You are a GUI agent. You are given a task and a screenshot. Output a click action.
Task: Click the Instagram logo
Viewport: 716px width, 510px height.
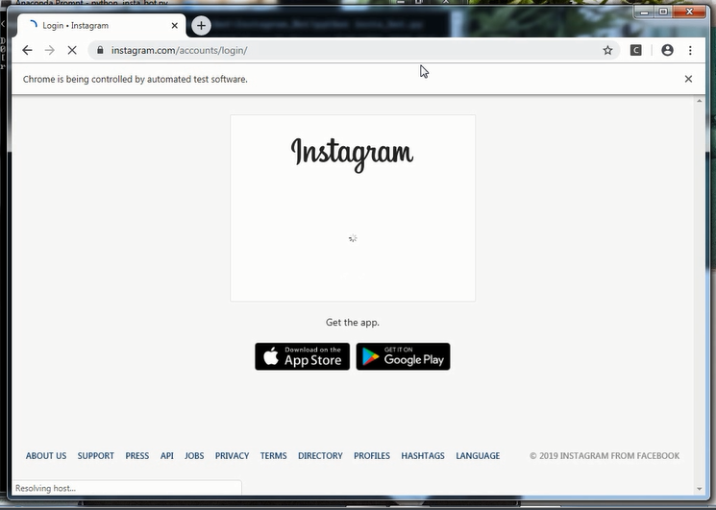[352, 155]
